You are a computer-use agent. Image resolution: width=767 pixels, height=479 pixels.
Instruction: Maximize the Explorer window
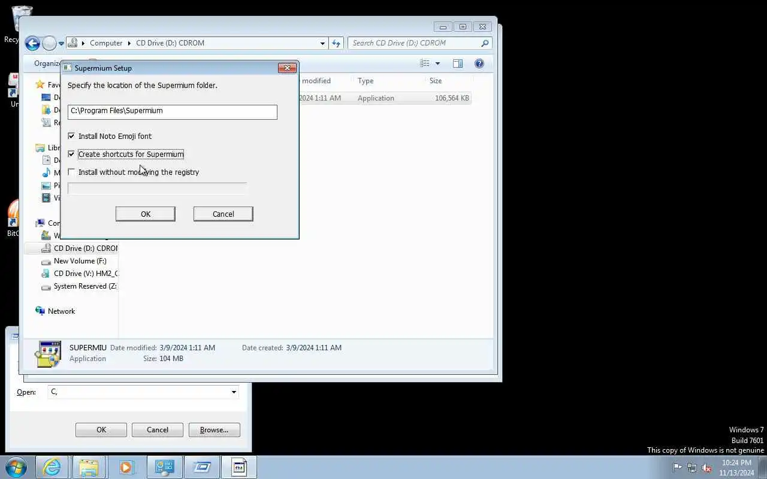tap(463, 27)
